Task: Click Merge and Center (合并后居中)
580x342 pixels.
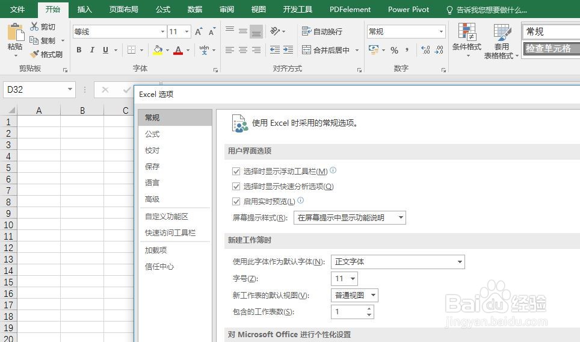Action: (x=325, y=49)
